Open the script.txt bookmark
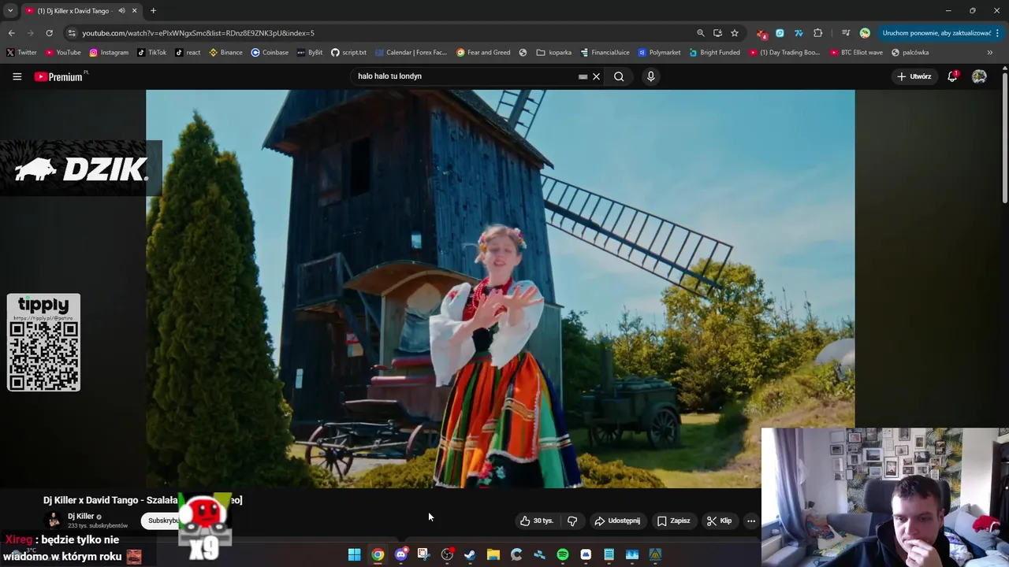This screenshot has height=567, width=1009. tap(348, 53)
